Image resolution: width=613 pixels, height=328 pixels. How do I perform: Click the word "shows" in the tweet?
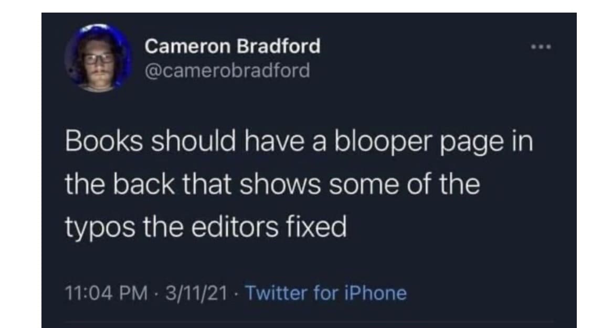[x=280, y=184]
